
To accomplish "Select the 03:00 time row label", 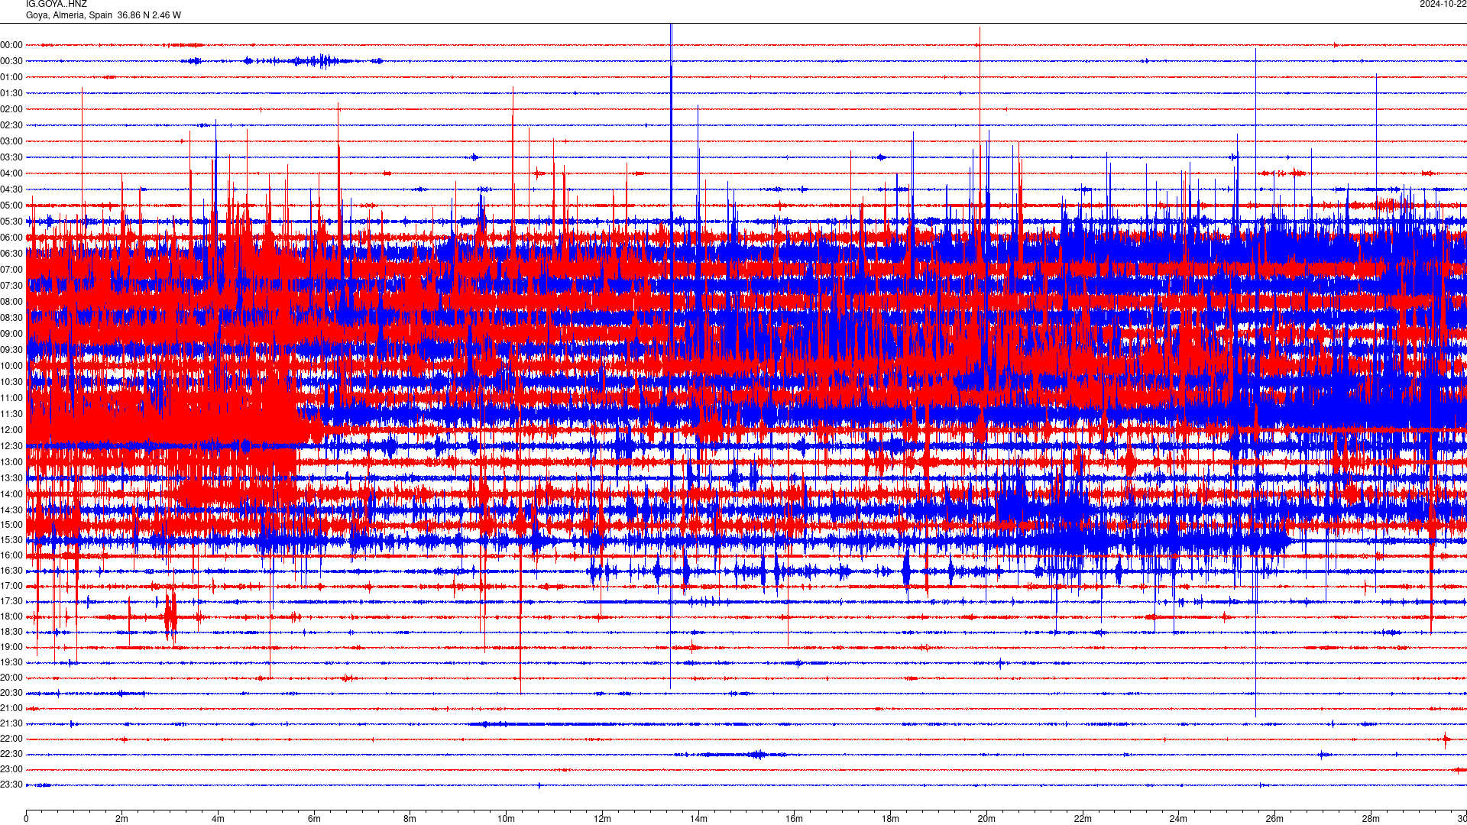I will [x=11, y=141].
